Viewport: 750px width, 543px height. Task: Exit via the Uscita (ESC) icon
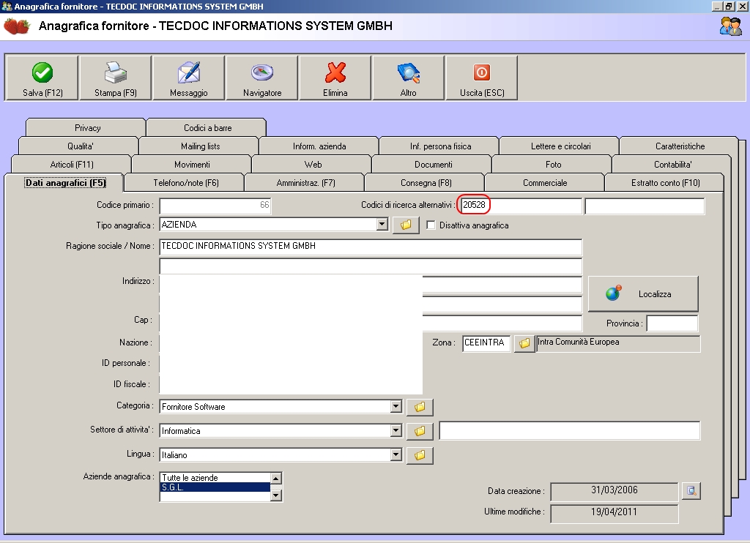click(x=482, y=73)
